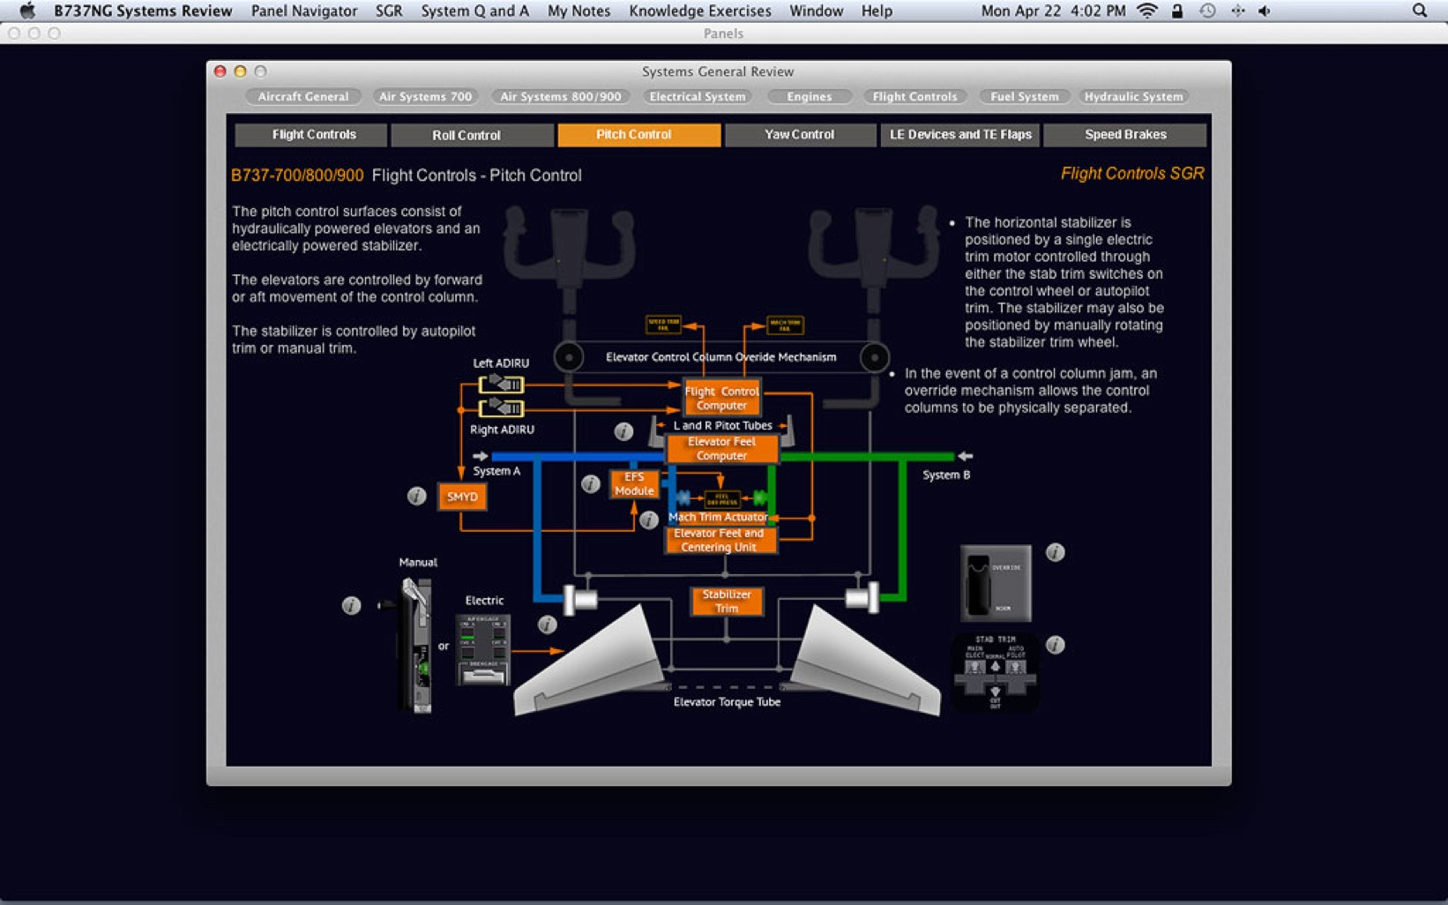Select Air Systems 800/900 button
The image size is (1448, 905).
560,96
